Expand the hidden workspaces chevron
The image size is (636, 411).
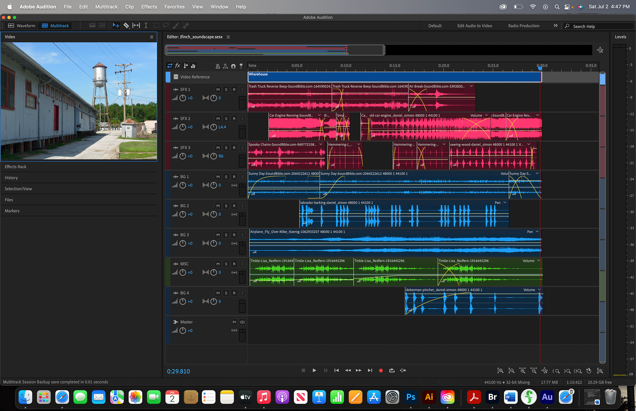click(x=556, y=26)
